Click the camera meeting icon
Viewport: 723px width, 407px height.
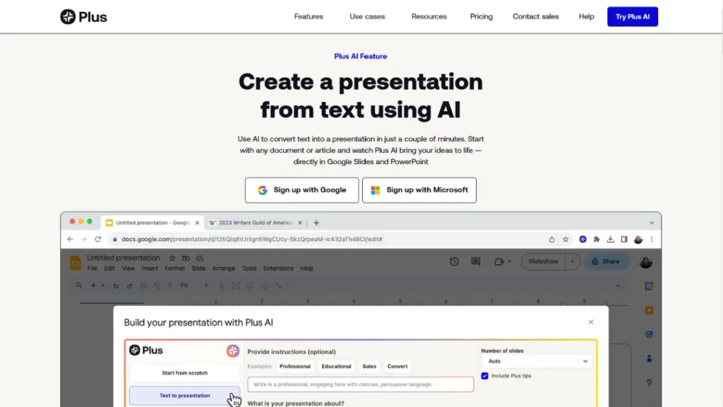(499, 261)
